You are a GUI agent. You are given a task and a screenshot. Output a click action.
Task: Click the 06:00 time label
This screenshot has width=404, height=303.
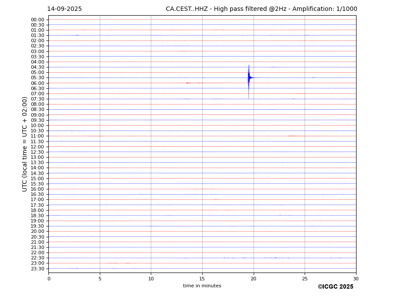(37, 84)
